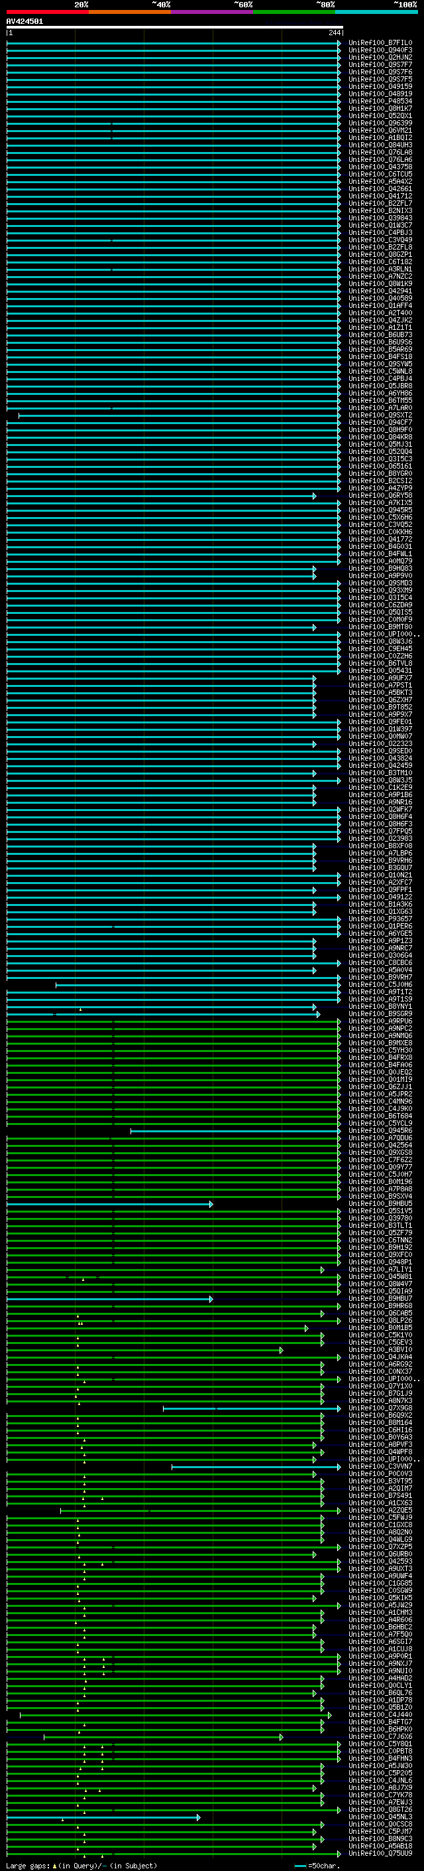Open hit UniRef100_Q96399
The height and width of the screenshot is (1871, 424).
tap(380, 123)
